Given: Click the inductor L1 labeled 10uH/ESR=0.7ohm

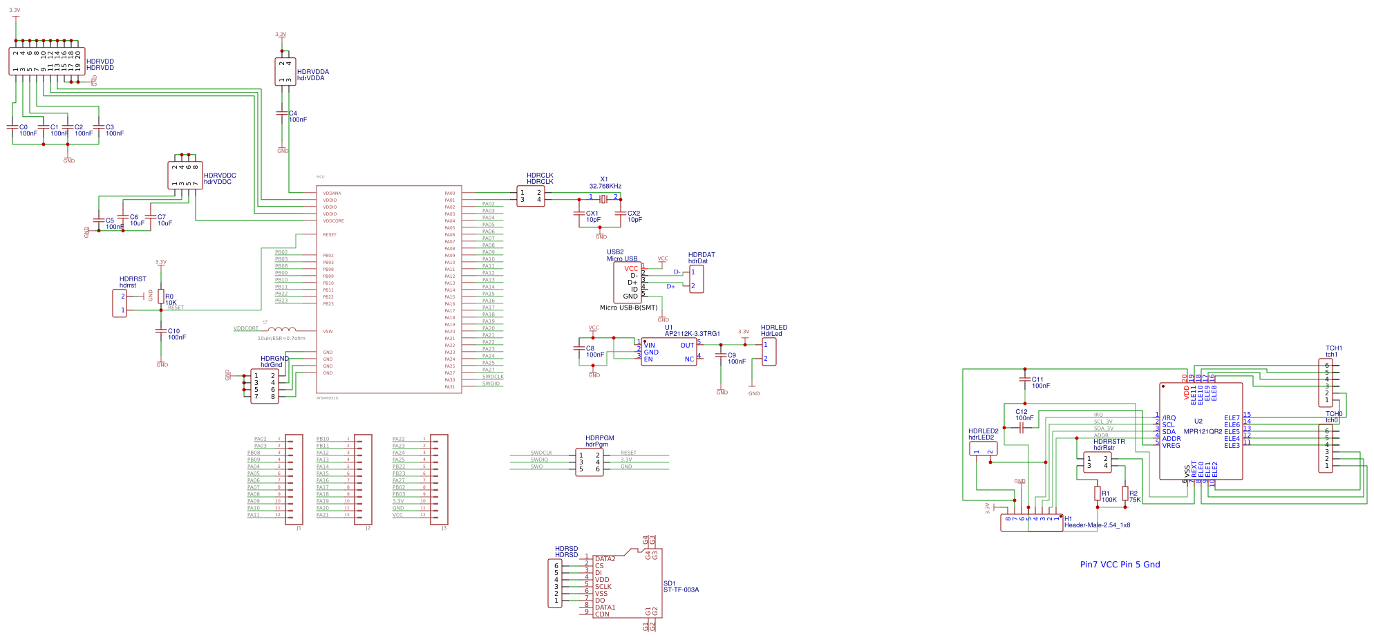Looking at the screenshot, I should click(283, 330).
